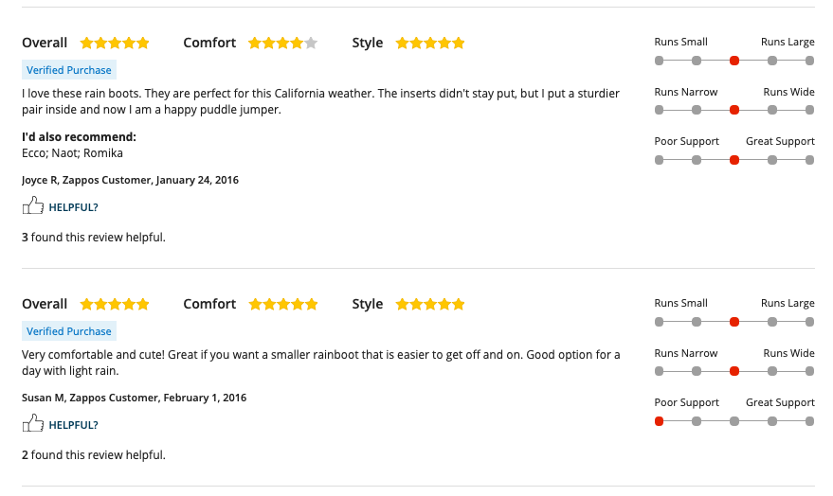
Task: Click rightmost Runs Wide dot in Susan's review
Action: click(x=809, y=371)
